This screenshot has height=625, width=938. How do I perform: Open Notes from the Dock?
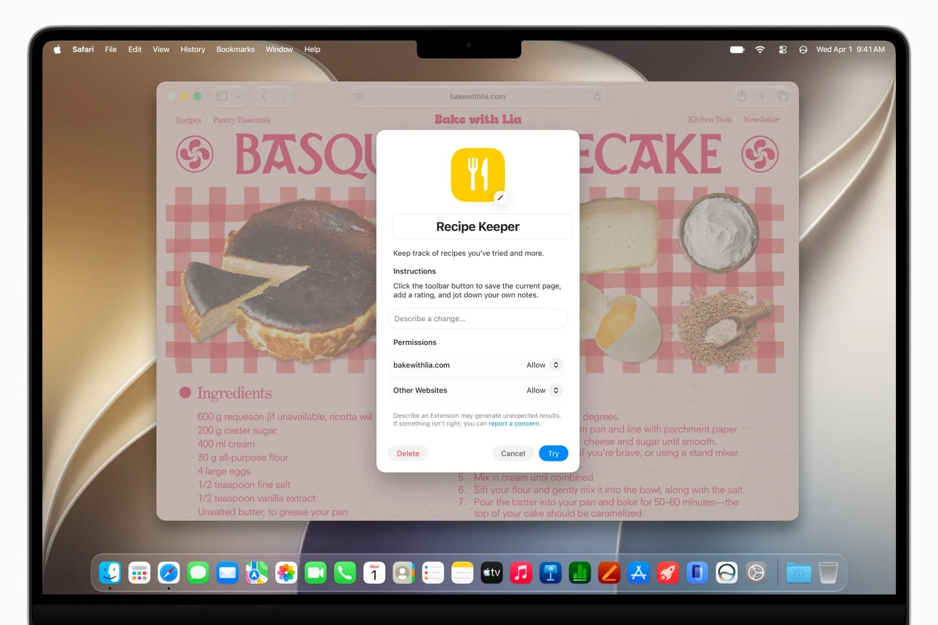coord(462,572)
